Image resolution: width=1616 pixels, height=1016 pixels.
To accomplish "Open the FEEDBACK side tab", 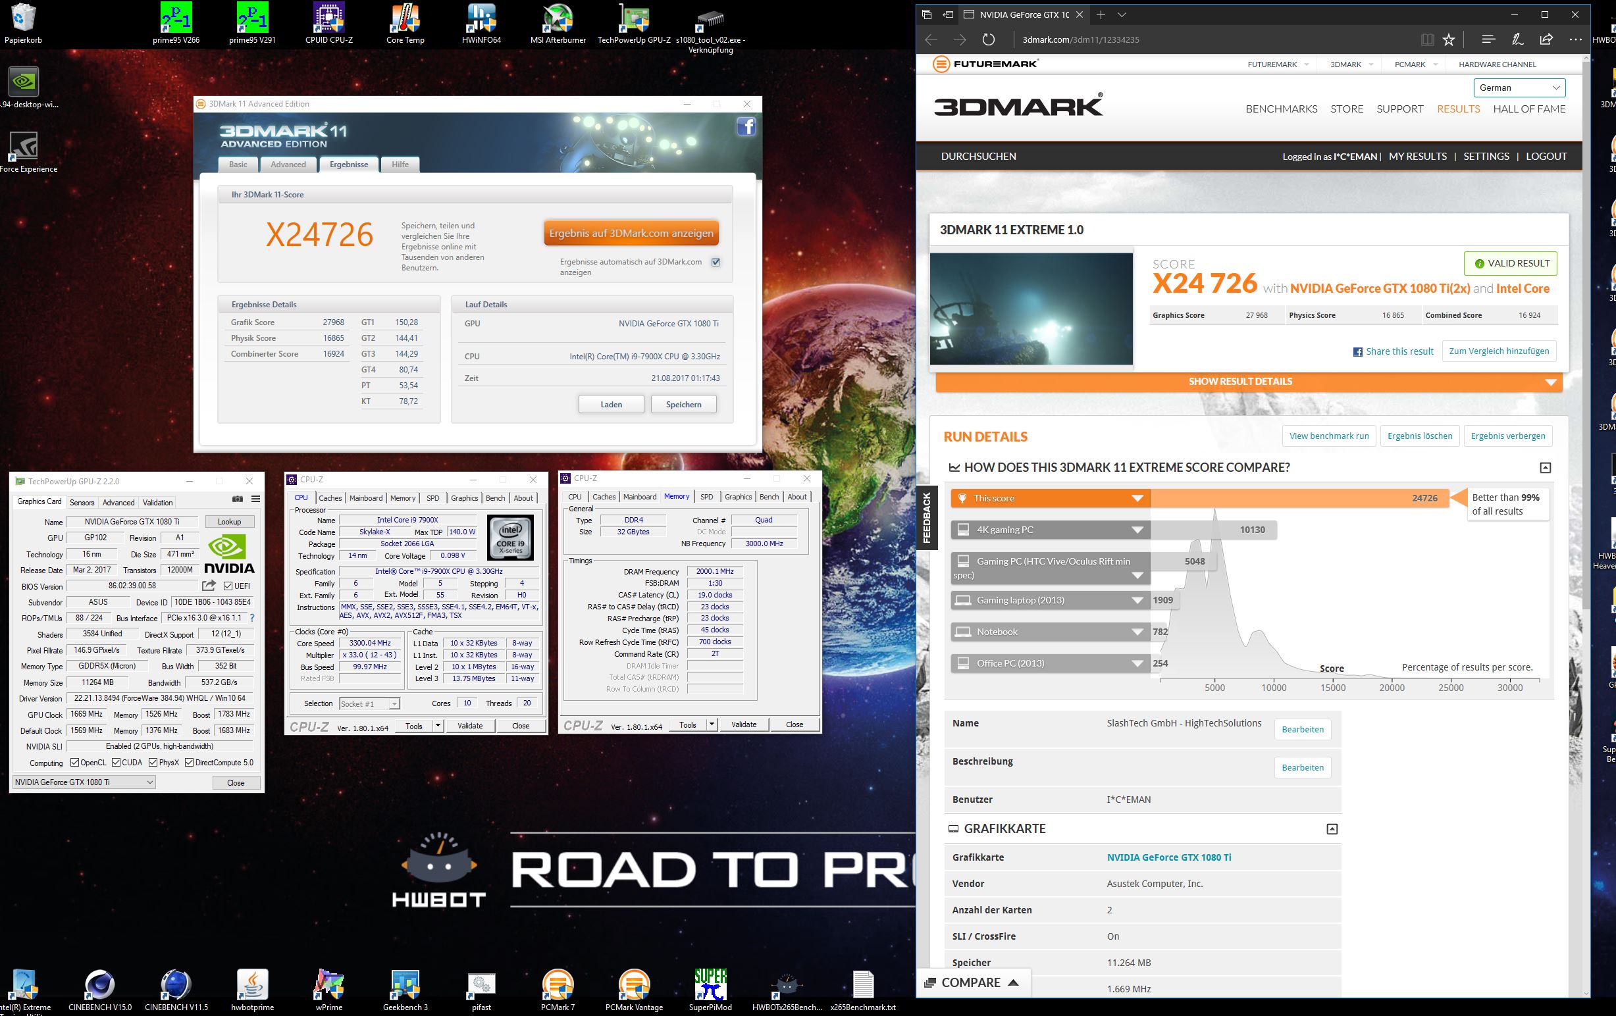I will [927, 518].
